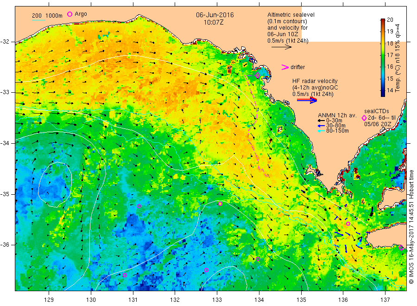Click the date text '06-Jun-2016'
The image size is (417, 306).
[215, 15]
